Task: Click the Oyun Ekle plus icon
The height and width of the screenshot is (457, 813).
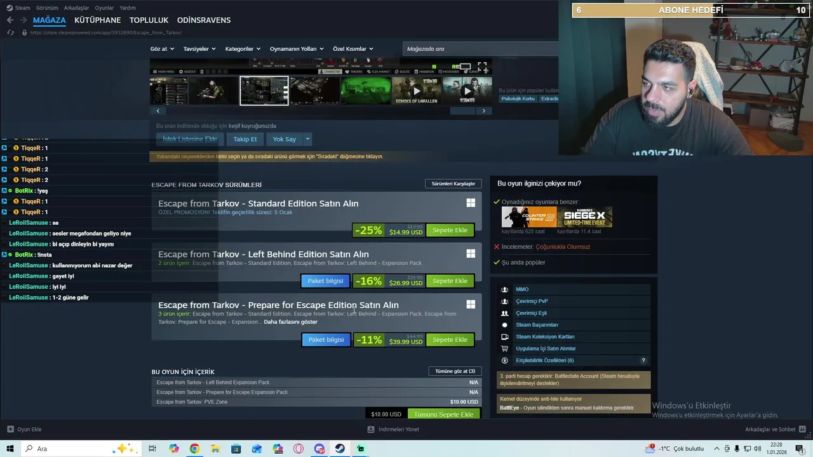Action: point(10,429)
